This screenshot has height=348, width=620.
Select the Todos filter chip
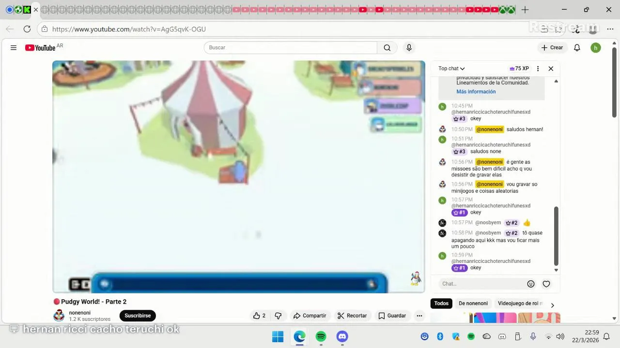(441, 303)
